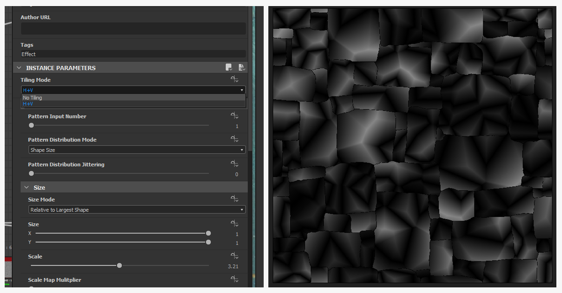Click the Pattern Input Number slider

tap(120, 125)
